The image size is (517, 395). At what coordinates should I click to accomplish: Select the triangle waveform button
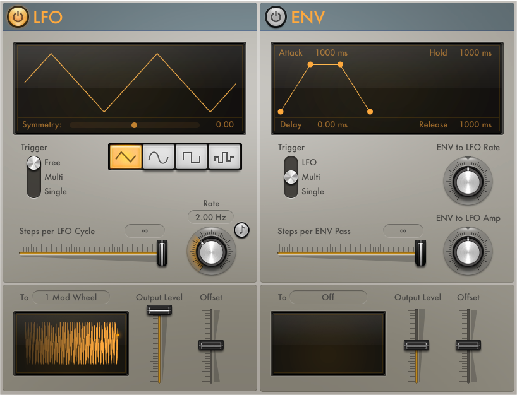tap(126, 157)
